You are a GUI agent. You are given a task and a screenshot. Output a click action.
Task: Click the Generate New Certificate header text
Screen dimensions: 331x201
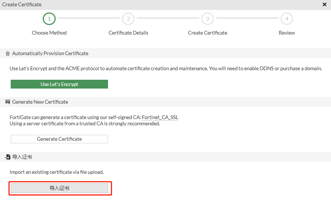[x=40, y=102]
